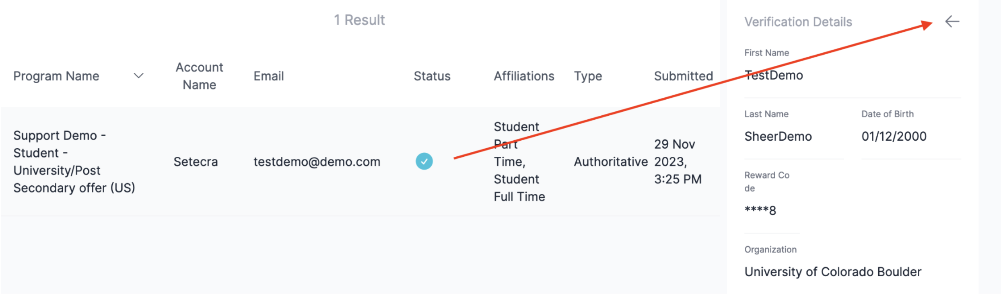Click the masked Reward Code value
Viewport: 1001px width, 295px height.
pyautogui.click(x=760, y=210)
